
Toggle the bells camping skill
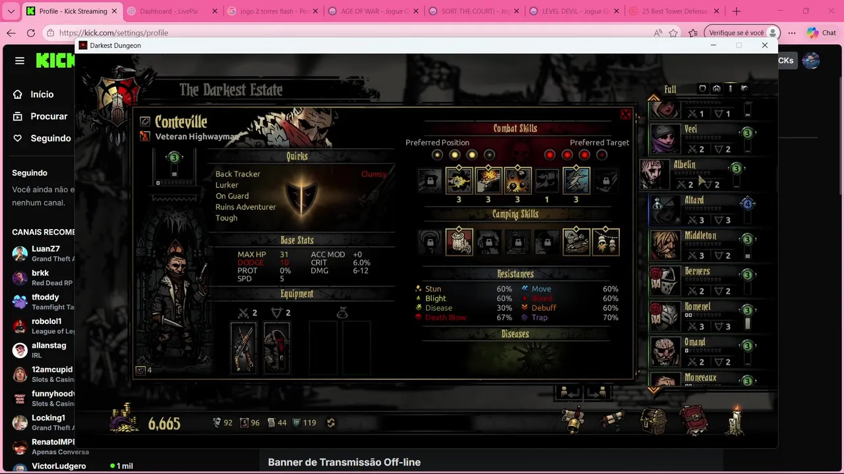coord(605,242)
